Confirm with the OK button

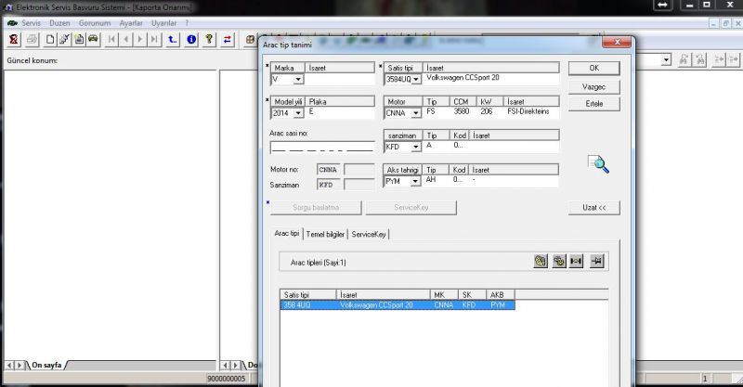coord(594,68)
